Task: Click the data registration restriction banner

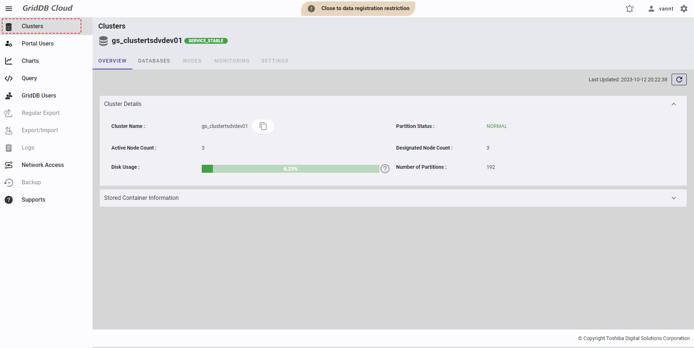Action: coord(358,8)
